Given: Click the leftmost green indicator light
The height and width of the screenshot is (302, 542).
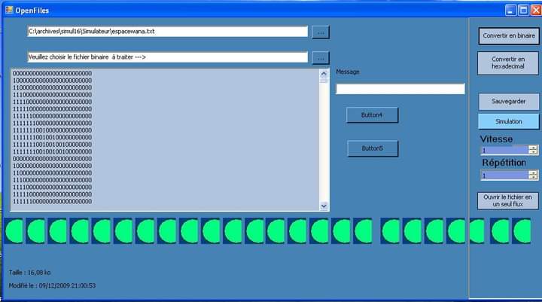Looking at the screenshot, I should coord(14,230).
